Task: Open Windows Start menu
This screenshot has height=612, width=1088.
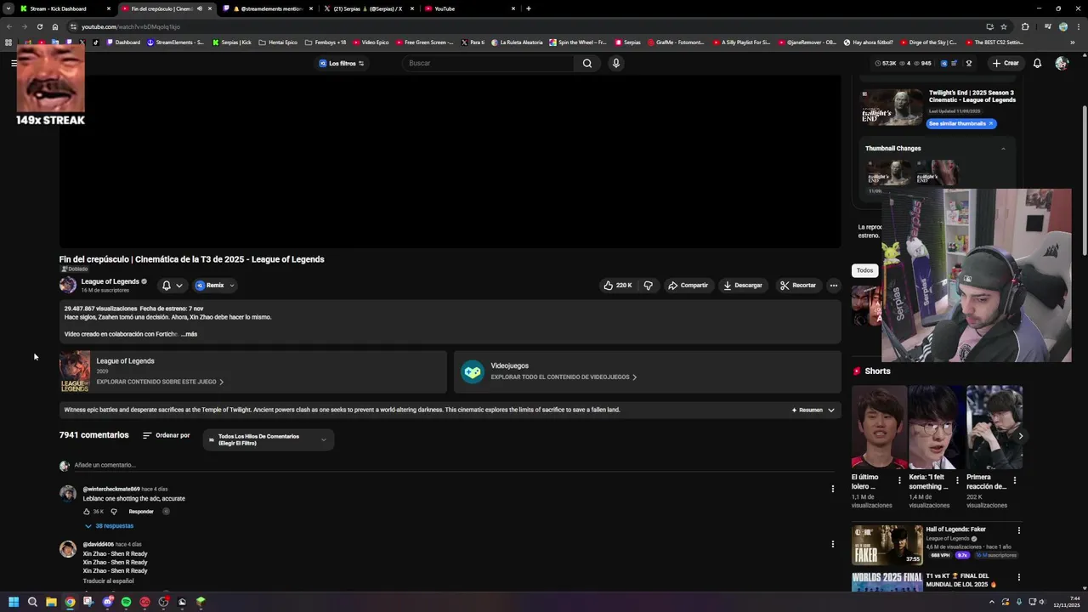Action: click(14, 602)
